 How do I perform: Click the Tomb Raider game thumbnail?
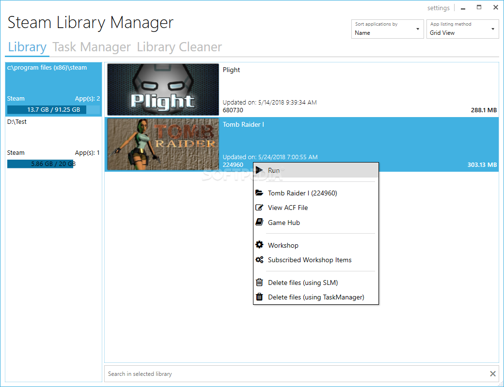163,144
